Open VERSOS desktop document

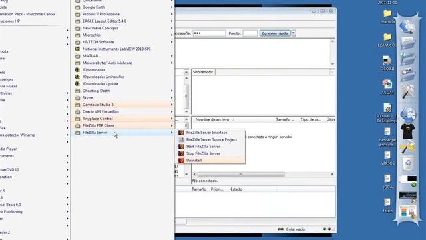click(387, 158)
